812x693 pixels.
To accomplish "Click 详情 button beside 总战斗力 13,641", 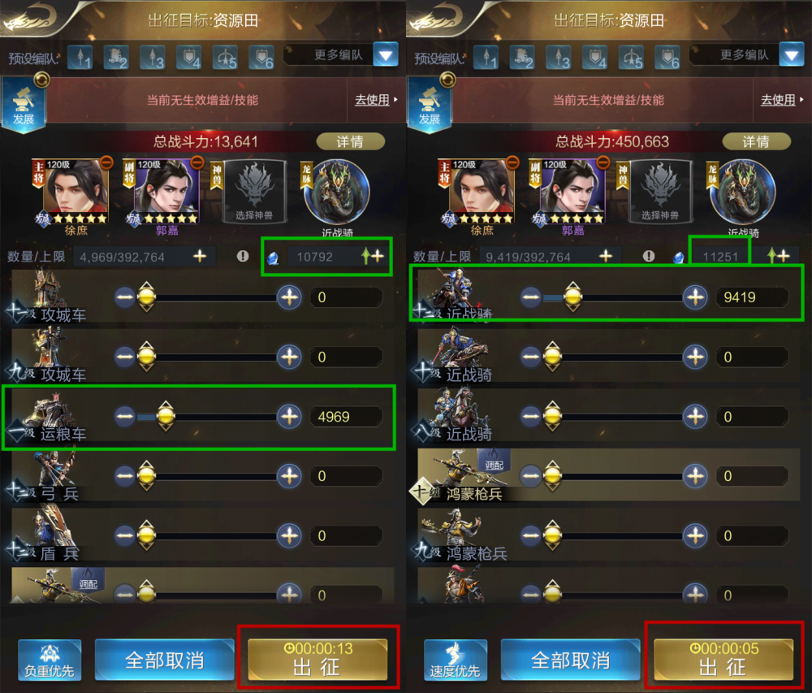I will [x=351, y=141].
